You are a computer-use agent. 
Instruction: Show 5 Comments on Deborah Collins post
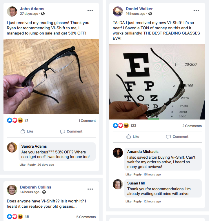click(x=86, y=217)
